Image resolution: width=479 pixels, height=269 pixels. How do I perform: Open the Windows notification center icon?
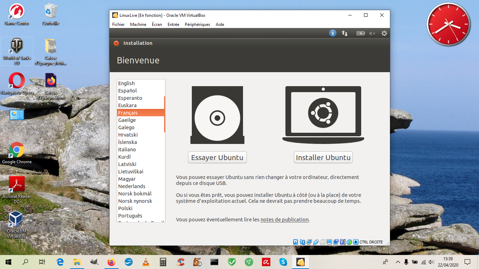(467, 262)
